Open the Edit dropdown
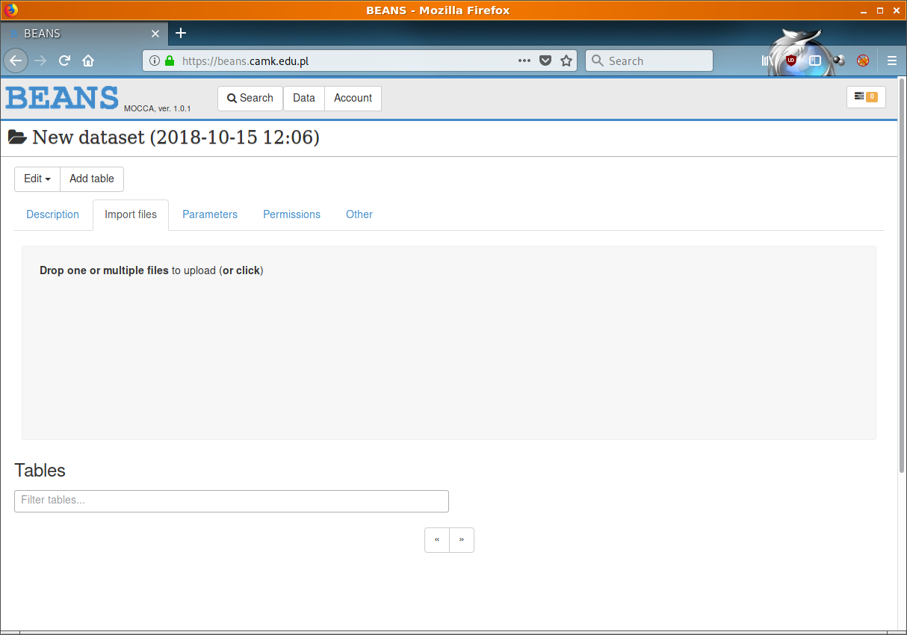Viewport: 907px width, 635px height. [x=37, y=179]
